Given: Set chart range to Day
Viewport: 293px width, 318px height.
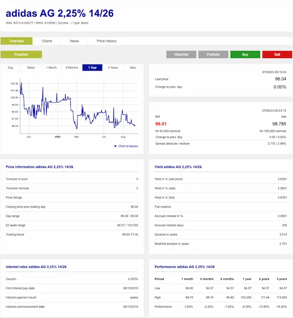Looking at the screenshot, I should point(10,67).
